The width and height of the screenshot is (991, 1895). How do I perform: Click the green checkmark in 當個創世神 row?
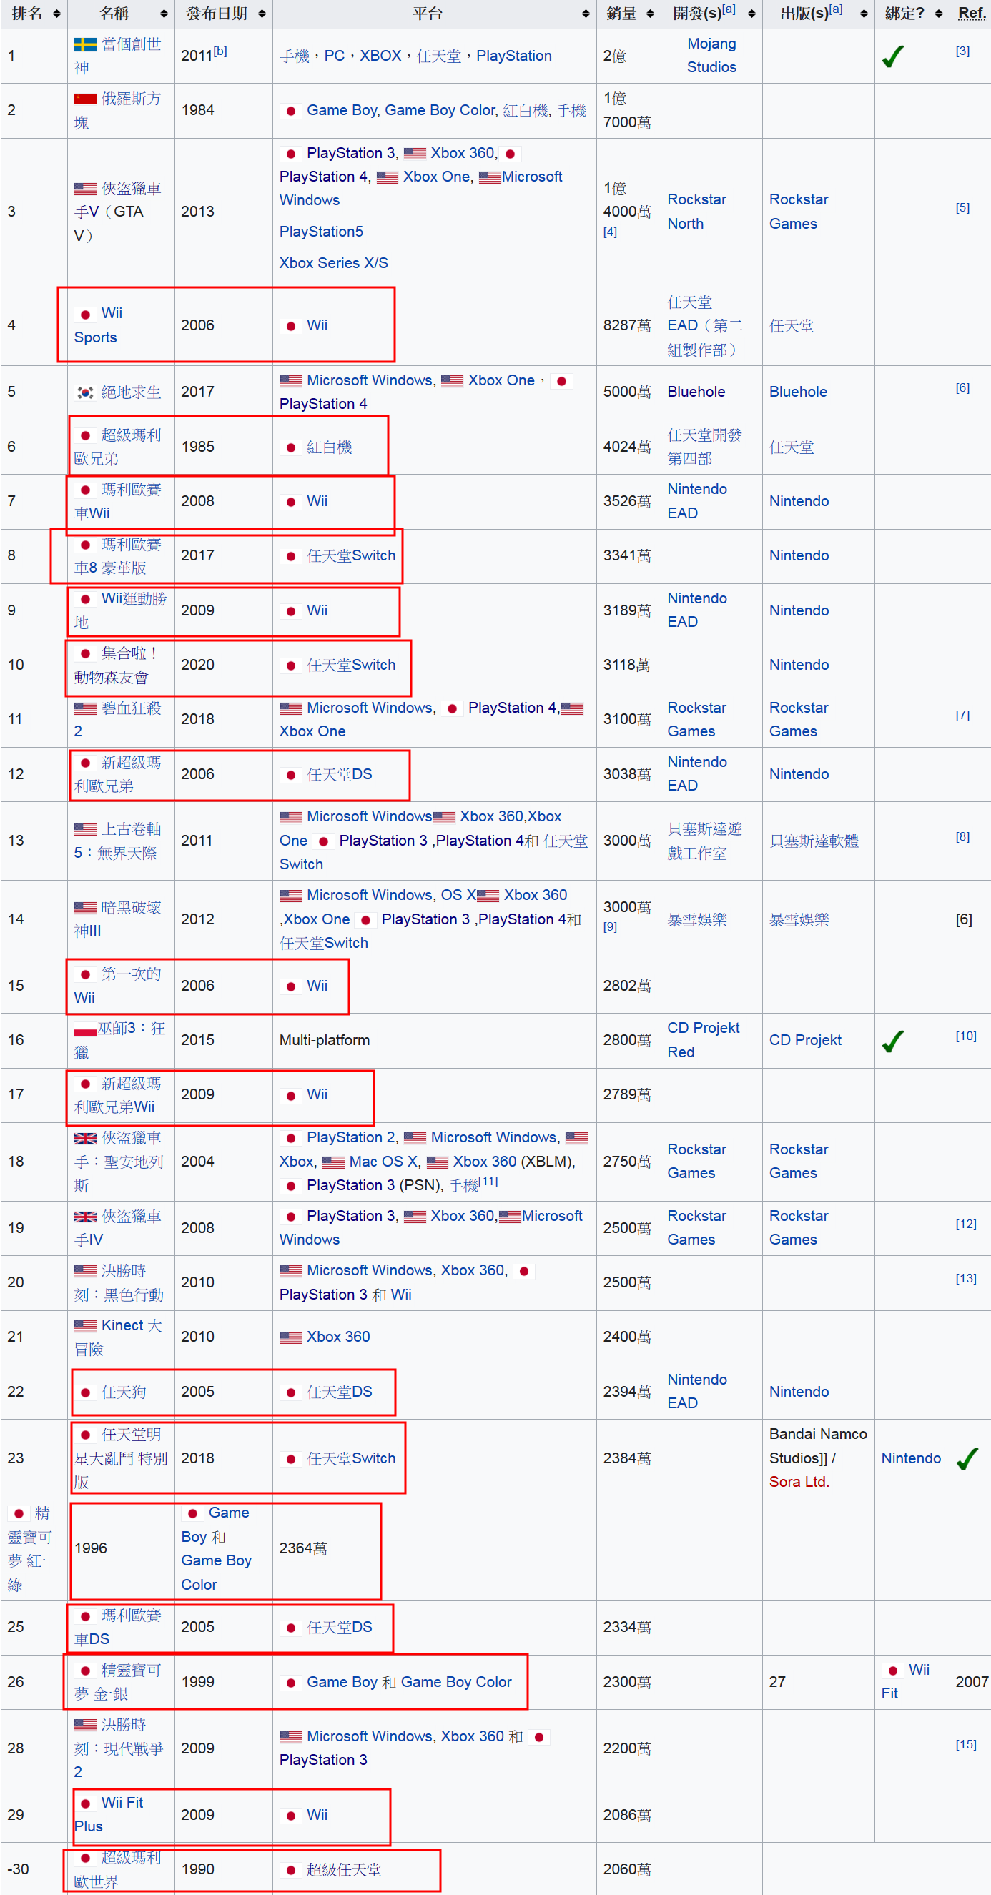click(893, 56)
